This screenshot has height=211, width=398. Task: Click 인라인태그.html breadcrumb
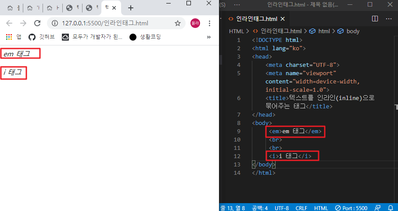(277, 31)
